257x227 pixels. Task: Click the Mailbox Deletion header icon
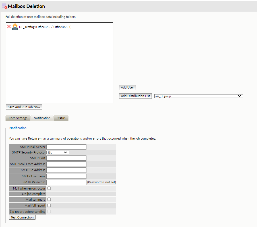pyautogui.click(x=4, y=6)
